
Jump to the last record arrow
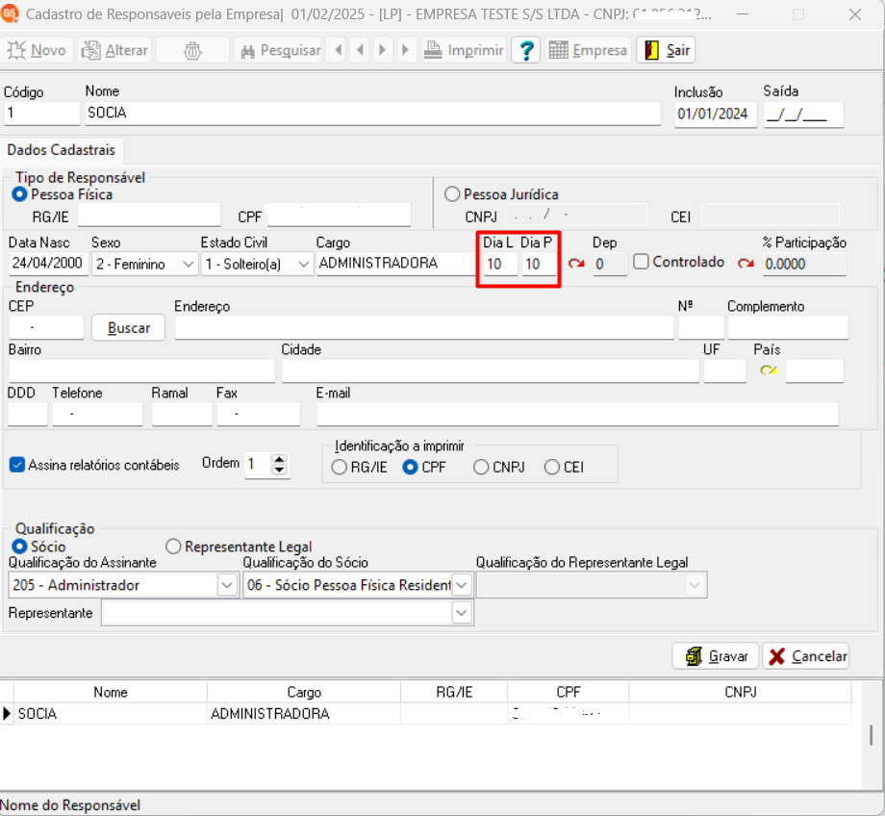click(x=405, y=50)
